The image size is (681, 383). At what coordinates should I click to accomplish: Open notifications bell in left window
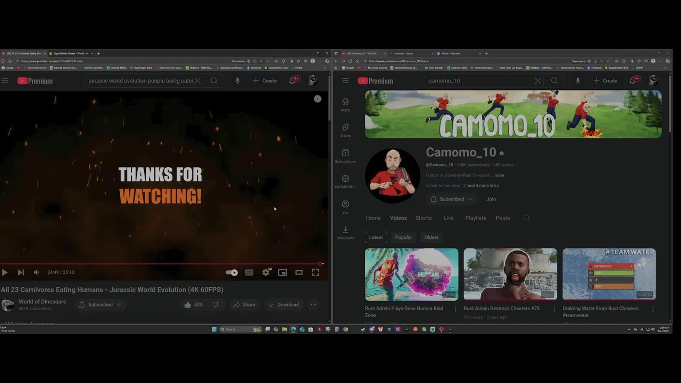(x=293, y=81)
